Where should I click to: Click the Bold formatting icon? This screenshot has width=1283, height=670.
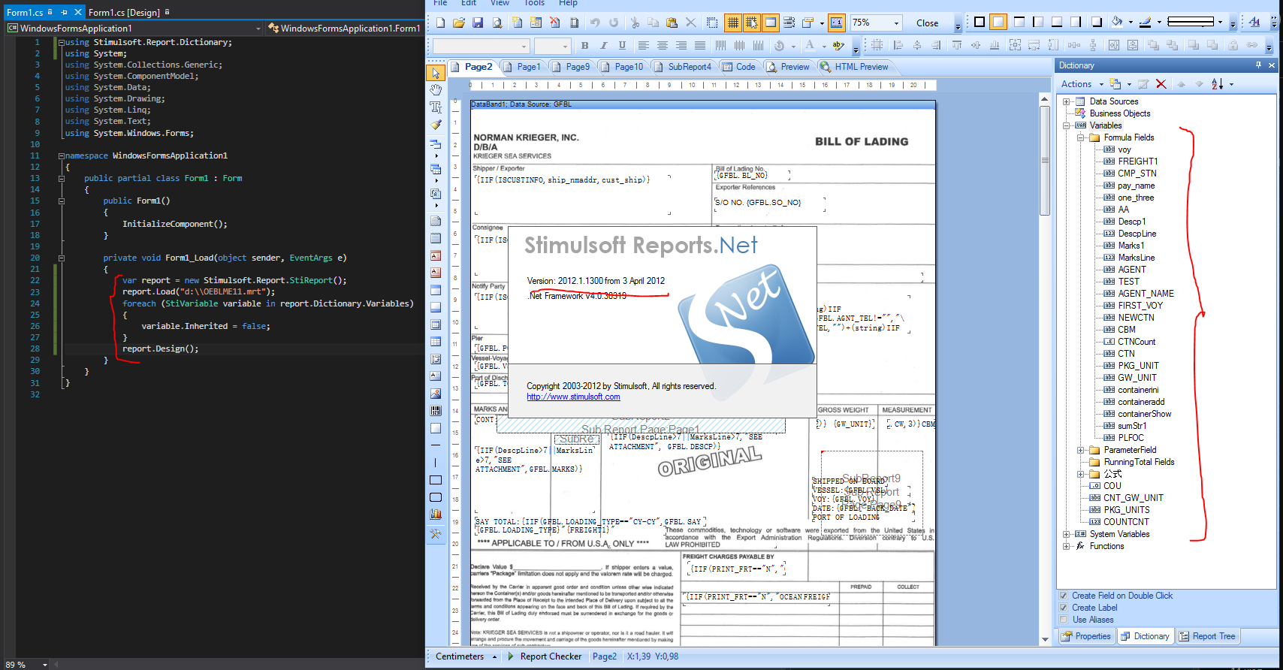pos(584,46)
